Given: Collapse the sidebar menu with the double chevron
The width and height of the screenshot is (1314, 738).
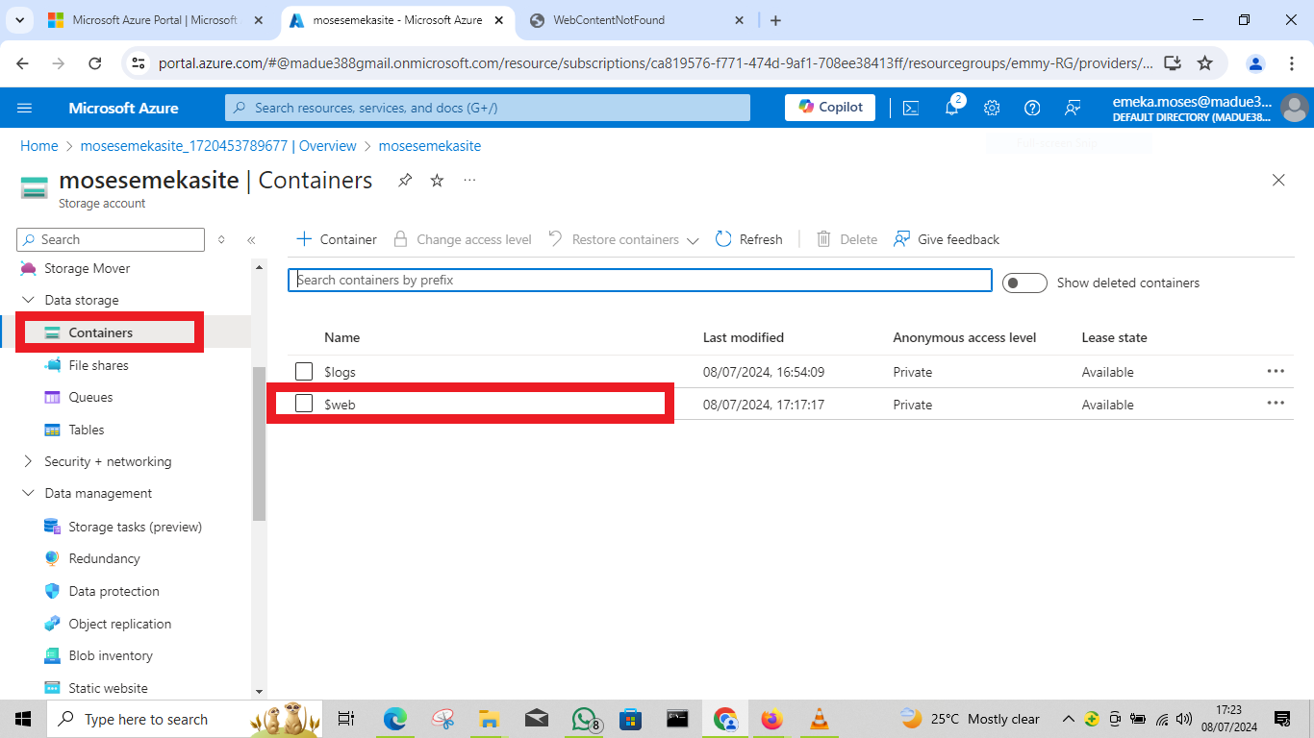Looking at the screenshot, I should coord(251,239).
